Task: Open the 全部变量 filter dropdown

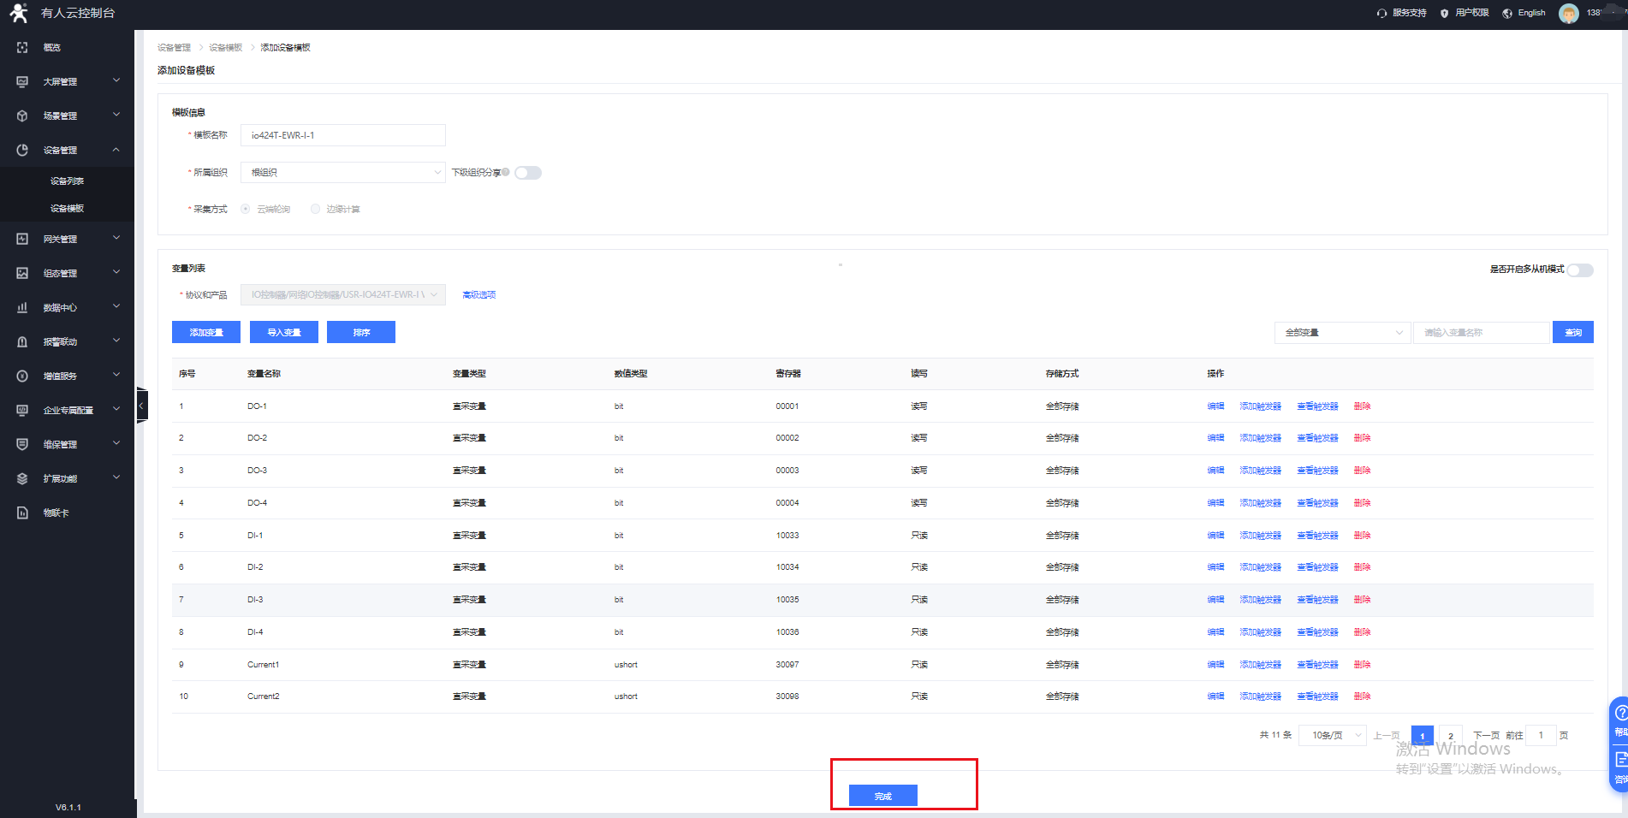Action: click(x=1342, y=333)
